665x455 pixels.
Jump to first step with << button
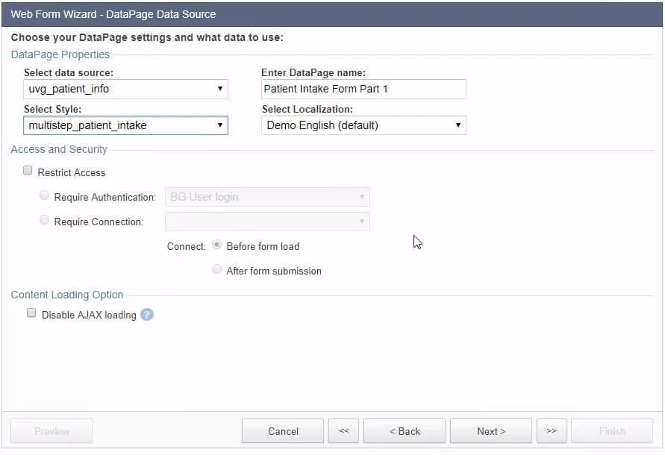pyautogui.click(x=343, y=431)
